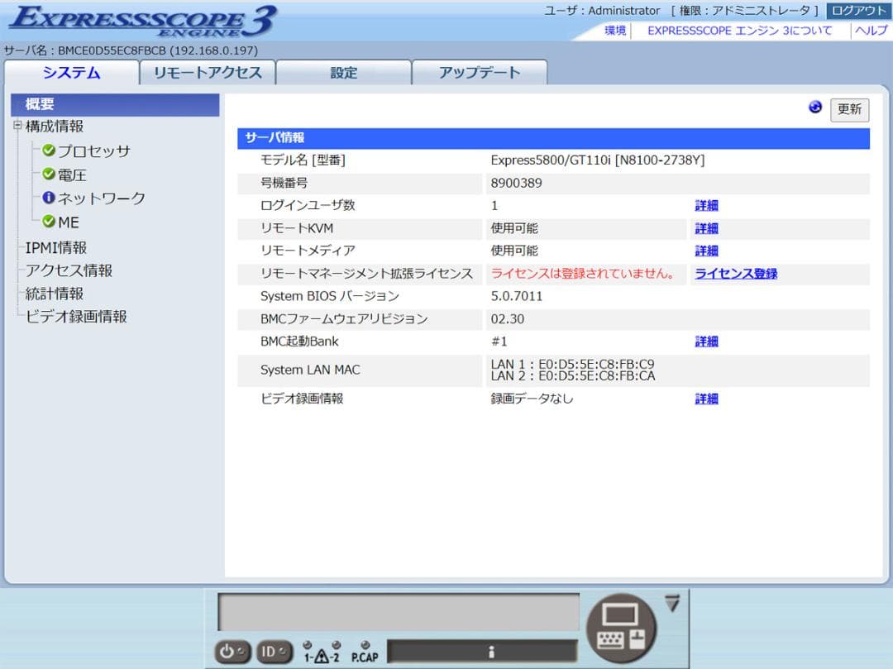Image resolution: width=893 pixels, height=669 pixels.
Task: Open remote KVM via the monitor-keyboard icon
Action: tap(620, 630)
